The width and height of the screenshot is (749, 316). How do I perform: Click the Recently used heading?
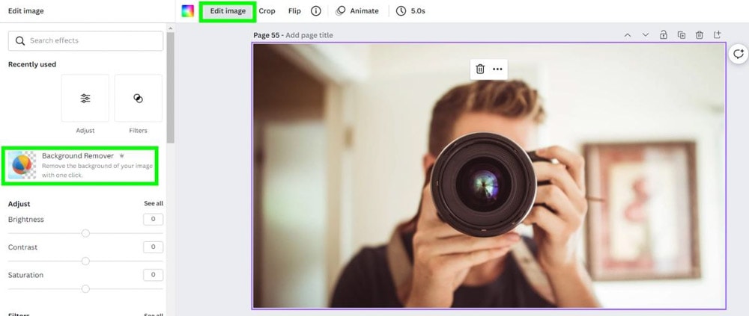coord(32,64)
